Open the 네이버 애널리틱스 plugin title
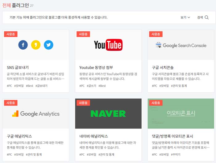The width and height of the screenshot is (216, 163). [x=93, y=136]
